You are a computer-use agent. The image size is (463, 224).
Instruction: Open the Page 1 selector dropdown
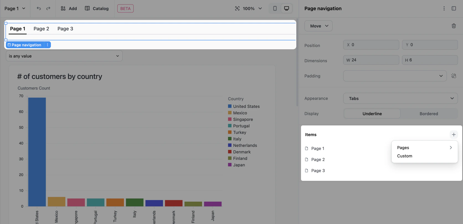15,9
